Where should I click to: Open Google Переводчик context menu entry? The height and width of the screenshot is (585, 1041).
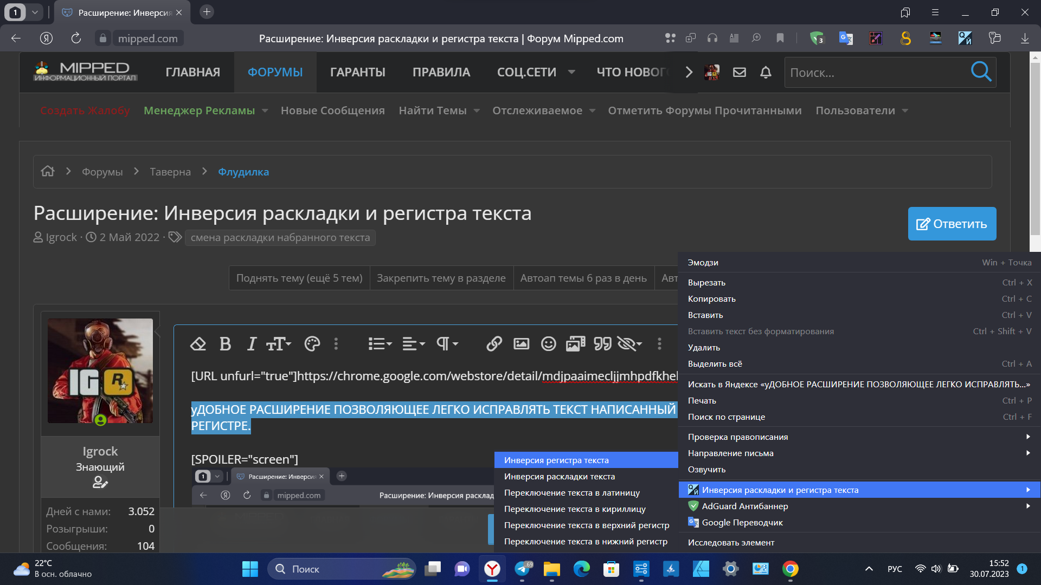[x=859, y=522]
